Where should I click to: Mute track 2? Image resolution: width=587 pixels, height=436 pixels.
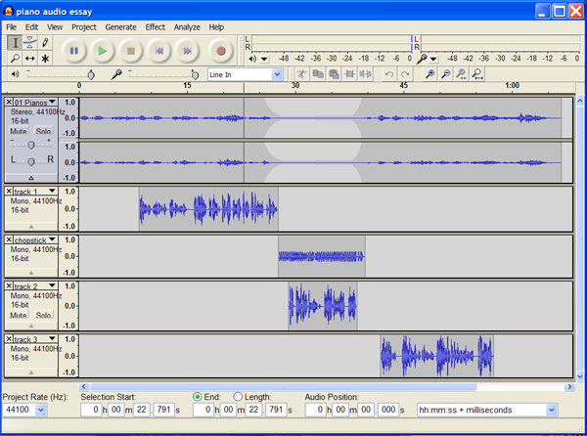tap(19, 315)
